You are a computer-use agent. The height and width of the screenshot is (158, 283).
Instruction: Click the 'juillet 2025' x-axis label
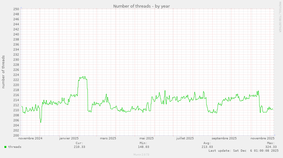click(185, 138)
